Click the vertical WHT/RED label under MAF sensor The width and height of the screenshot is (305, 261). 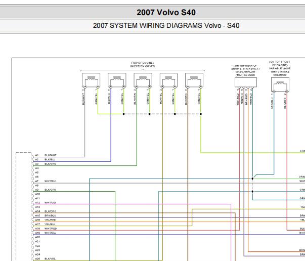pyautogui.click(x=238, y=99)
